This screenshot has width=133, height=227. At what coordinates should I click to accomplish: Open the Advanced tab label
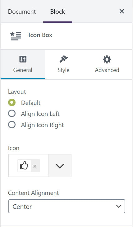point(107,70)
